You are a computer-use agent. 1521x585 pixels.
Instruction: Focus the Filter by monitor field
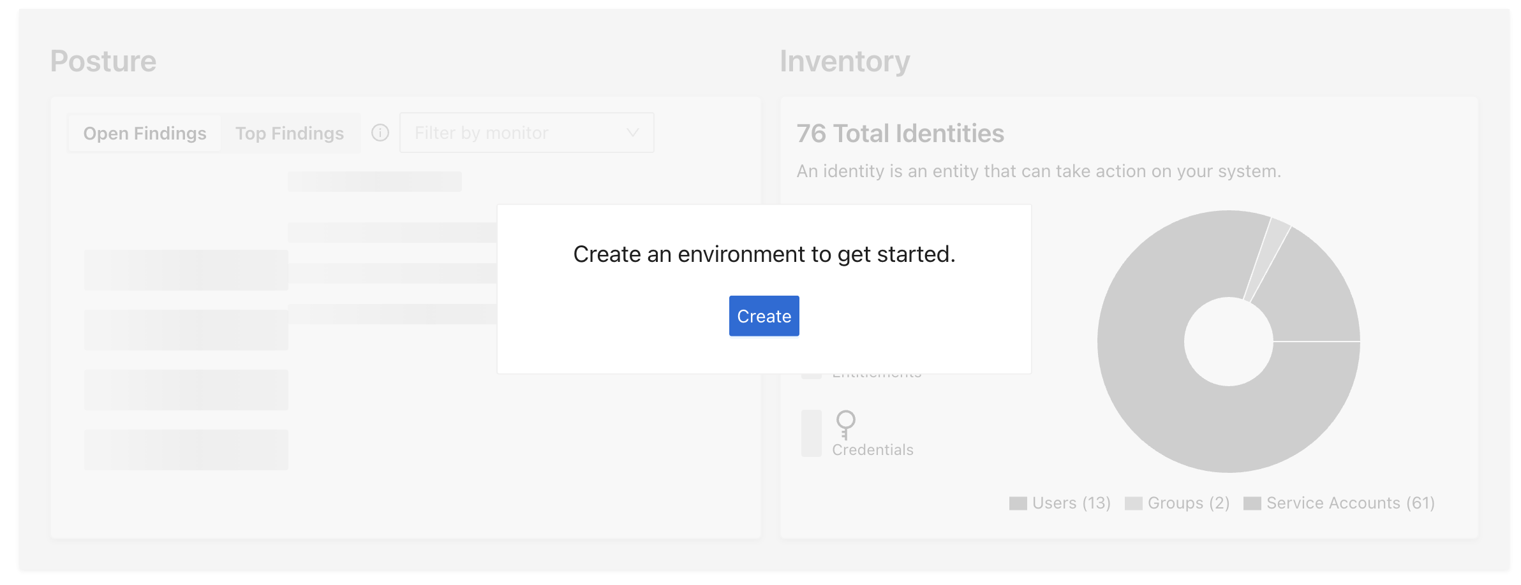coord(510,133)
